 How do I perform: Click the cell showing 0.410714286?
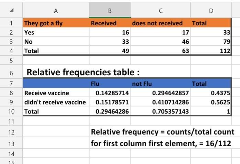tap(160, 102)
